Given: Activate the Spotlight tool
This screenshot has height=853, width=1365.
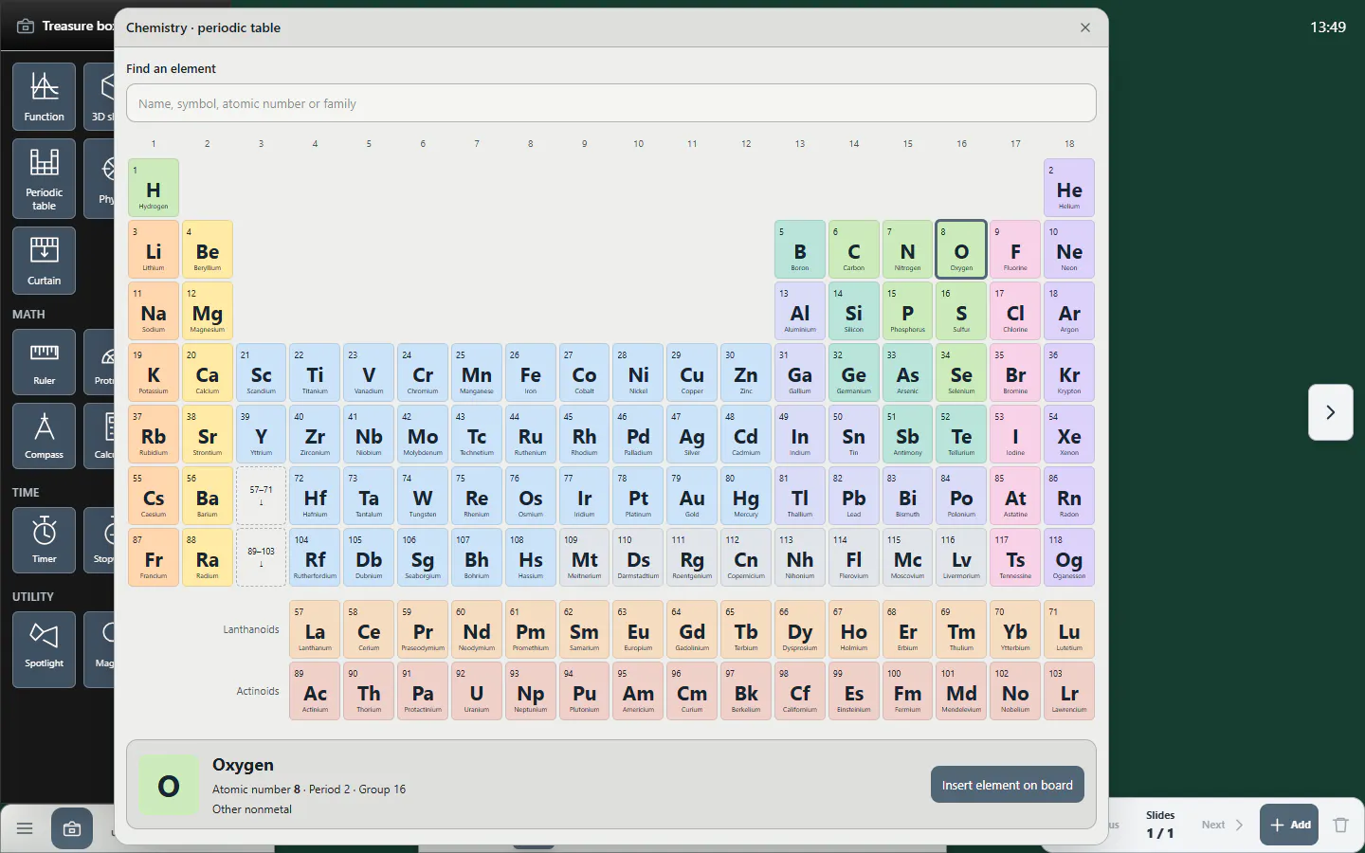Looking at the screenshot, I should coord(45,644).
